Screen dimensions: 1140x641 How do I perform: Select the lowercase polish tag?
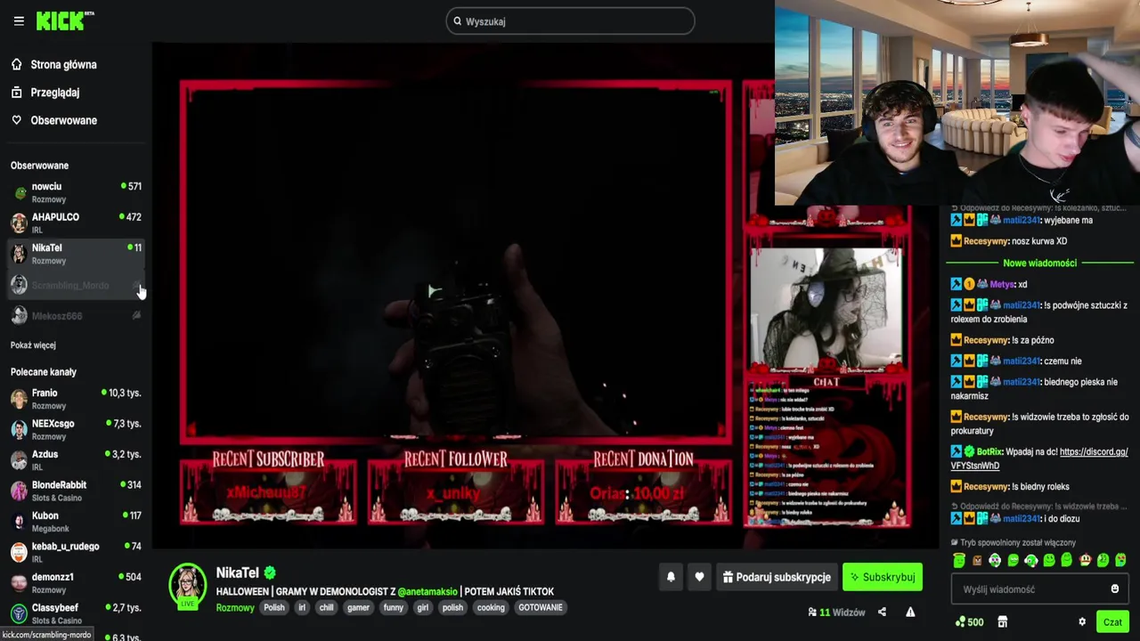tap(452, 607)
